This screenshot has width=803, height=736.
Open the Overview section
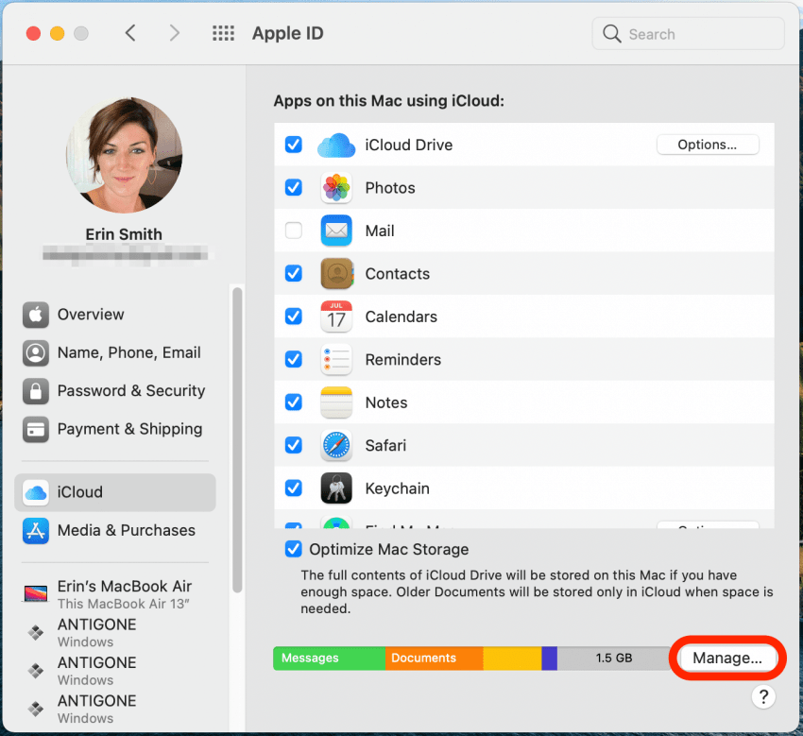(115, 315)
